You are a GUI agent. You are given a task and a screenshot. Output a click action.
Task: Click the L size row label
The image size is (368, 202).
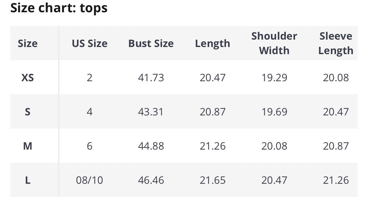click(x=28, y=180)
